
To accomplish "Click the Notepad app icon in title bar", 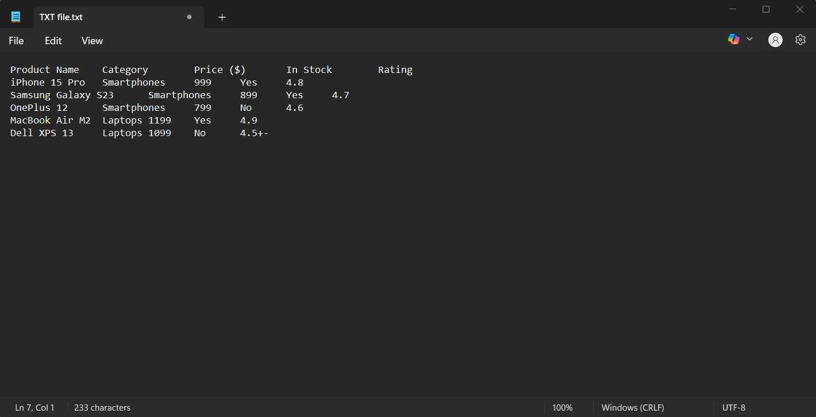I will coord(16,17).
